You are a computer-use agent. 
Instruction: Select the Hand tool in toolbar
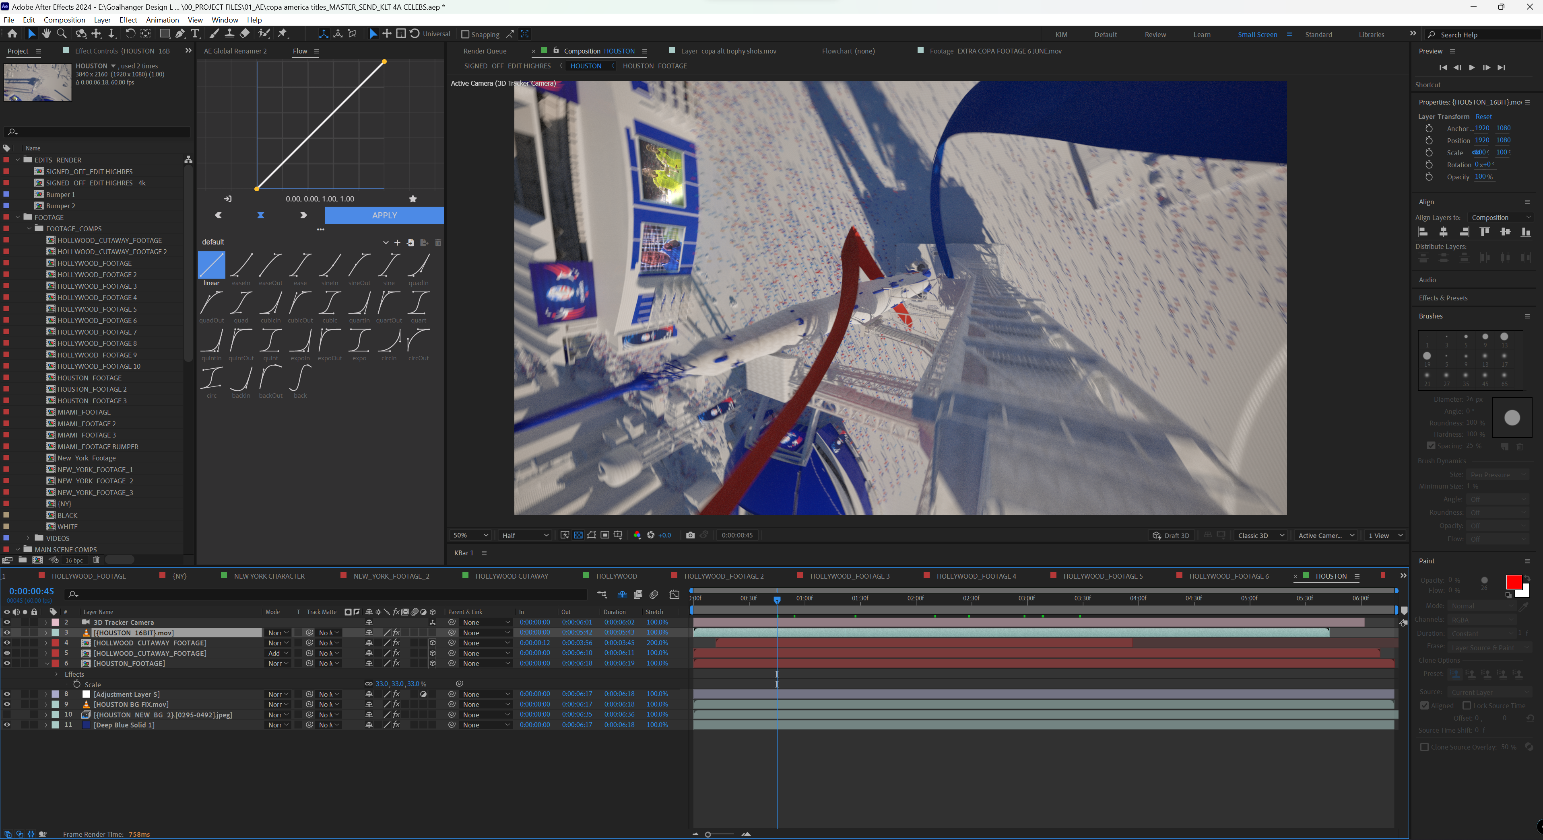(46, 34)
